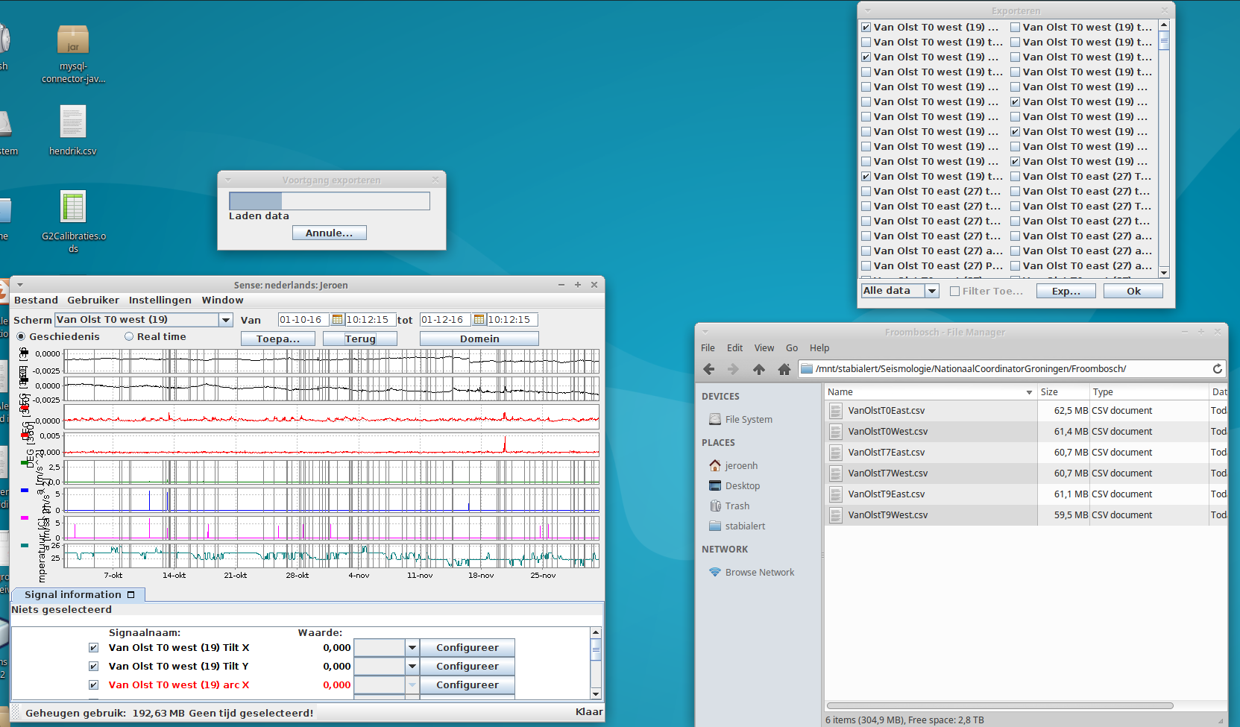The image size is (1240, 727).
Task: Open the Bestand menu in Sense
Action: point(36,300)
